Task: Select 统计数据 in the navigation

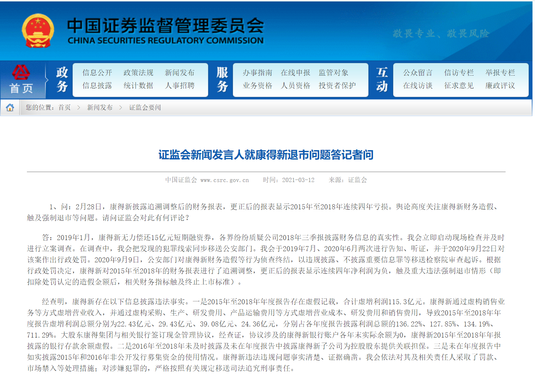Action: pos(138,86)
